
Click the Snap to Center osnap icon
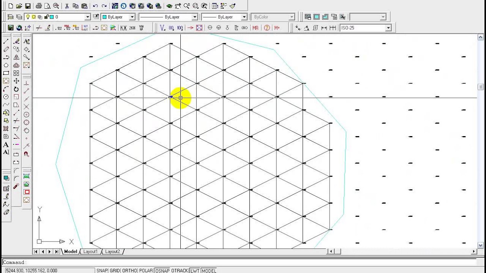pos(27,115)
